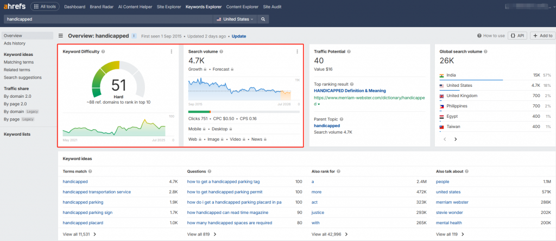Image resolution: width=556 pixels, height=241 pixels.
Task: Open Keyword Difficulty card options menu
Action: tap(172, 52)
